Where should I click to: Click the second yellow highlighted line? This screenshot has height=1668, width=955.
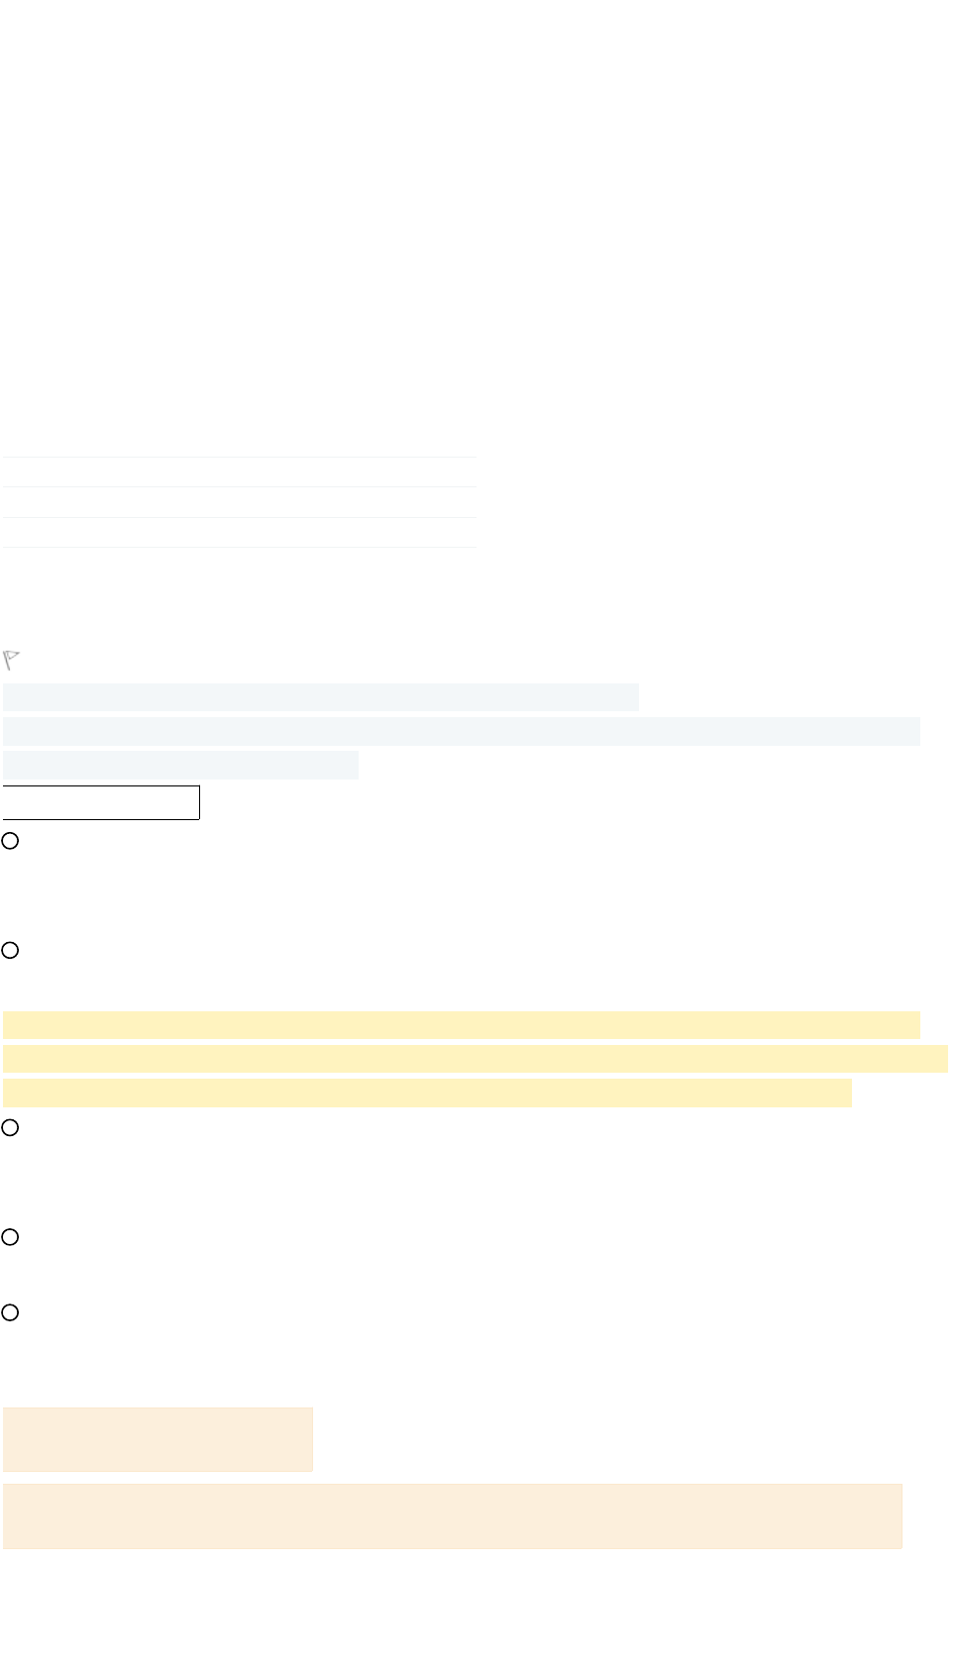(476, 1059)
